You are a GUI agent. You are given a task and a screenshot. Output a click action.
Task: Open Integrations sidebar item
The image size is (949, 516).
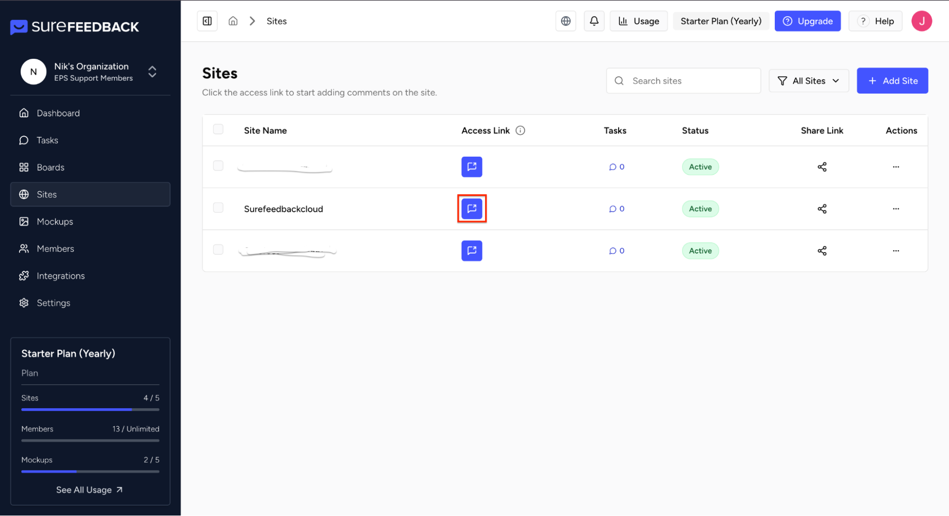[60, 276]
